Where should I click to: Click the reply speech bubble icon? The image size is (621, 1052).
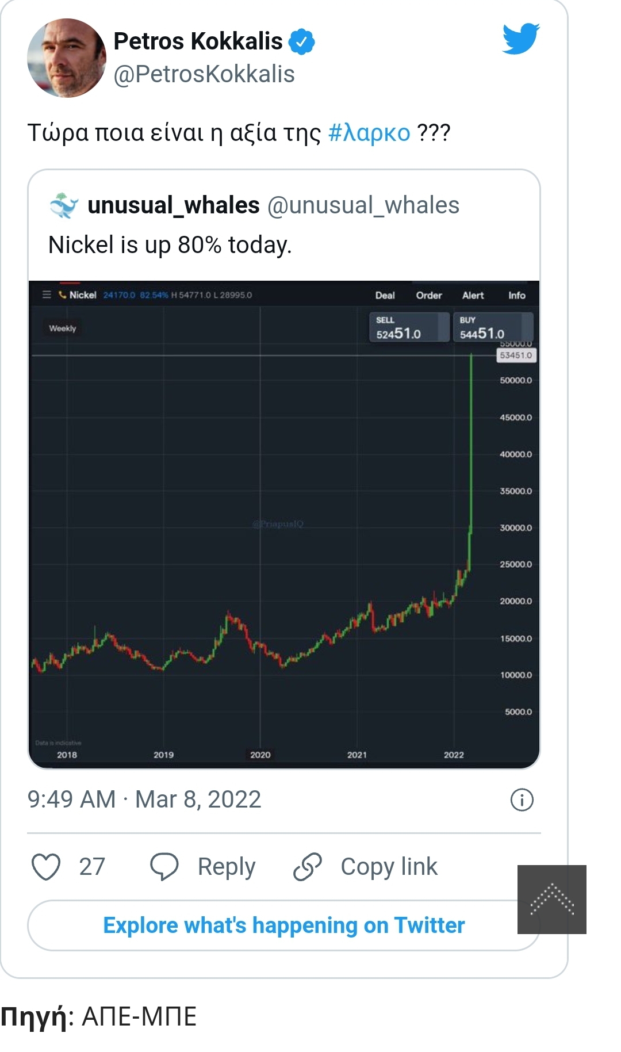(x=164, y=867)
